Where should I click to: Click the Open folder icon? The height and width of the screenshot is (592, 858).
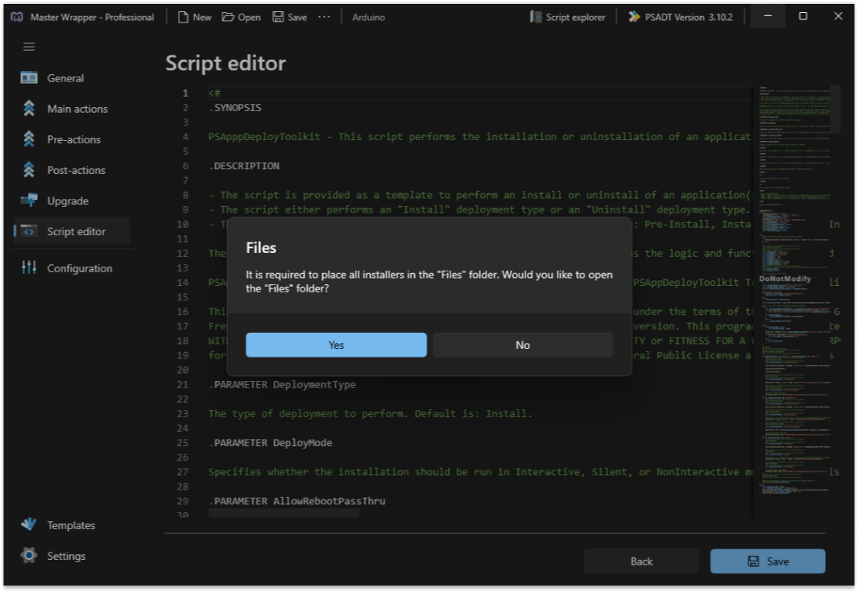(x=228, y=17)
